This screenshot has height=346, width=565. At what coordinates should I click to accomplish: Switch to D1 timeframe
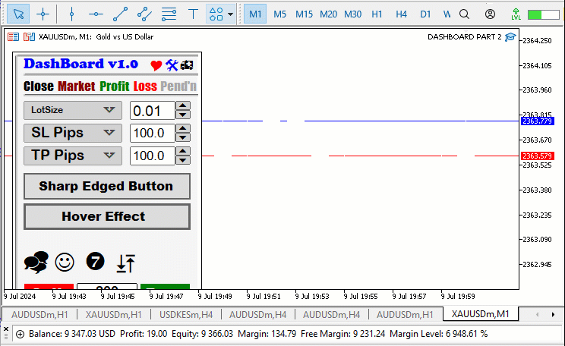point(425,14)
